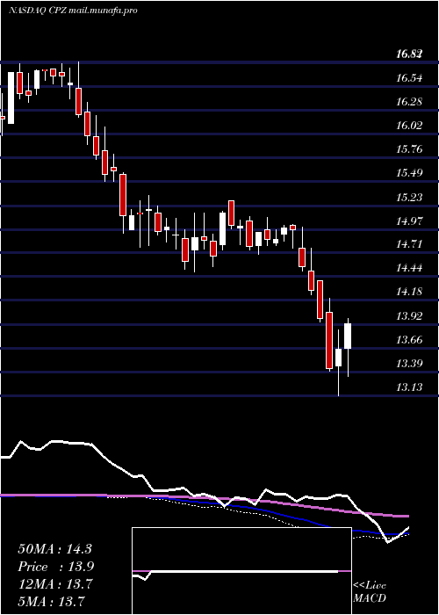Click the last white candlestick on the right
The width and height of the screenshot is (439, 615).
[x=348, y=336]
